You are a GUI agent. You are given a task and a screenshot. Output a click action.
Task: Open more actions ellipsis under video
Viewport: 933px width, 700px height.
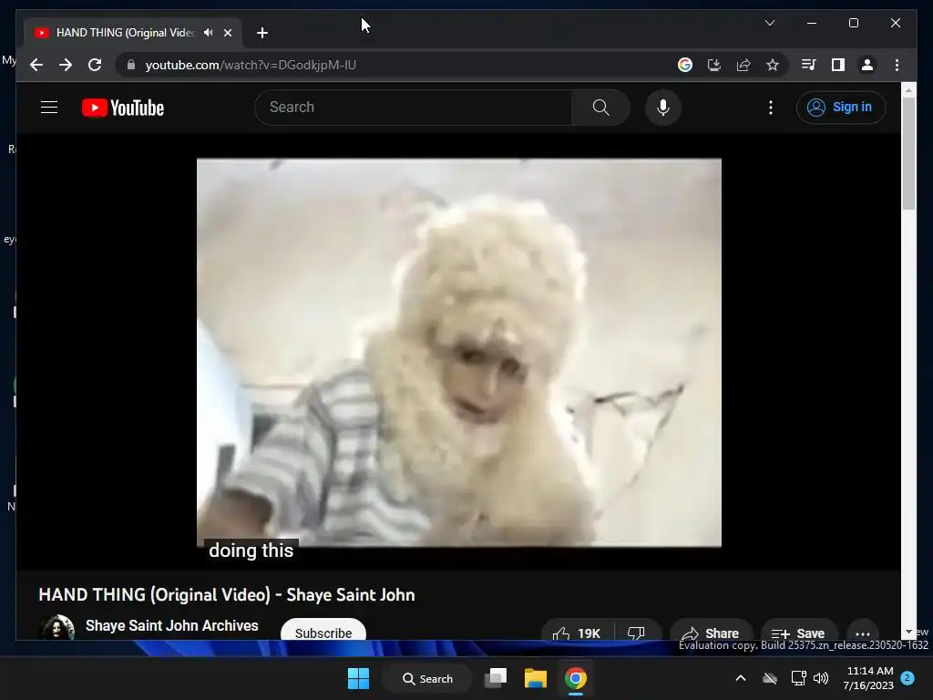coord(863,632)
